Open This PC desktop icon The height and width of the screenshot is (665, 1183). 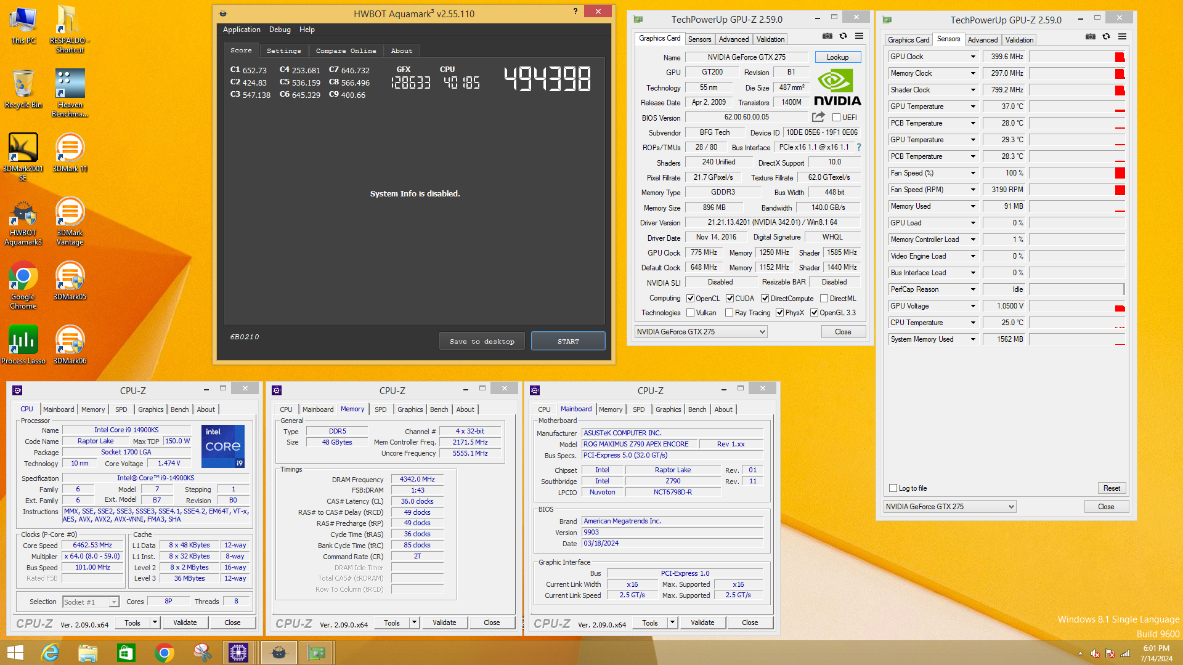pyautogui.click(x=23, y=25)
